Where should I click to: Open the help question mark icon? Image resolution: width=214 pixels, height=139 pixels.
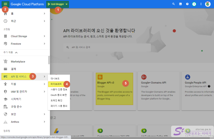coord(187,4)
